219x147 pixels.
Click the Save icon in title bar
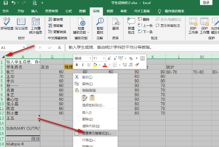(x=6, y=3)
